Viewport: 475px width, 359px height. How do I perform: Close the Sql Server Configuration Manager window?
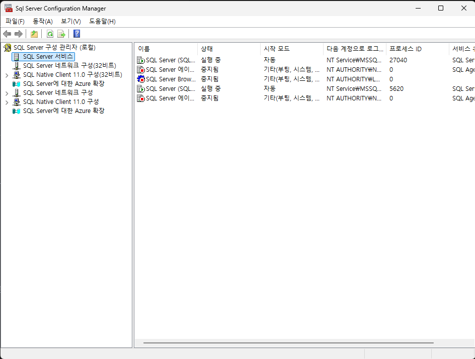pos(464,8)
